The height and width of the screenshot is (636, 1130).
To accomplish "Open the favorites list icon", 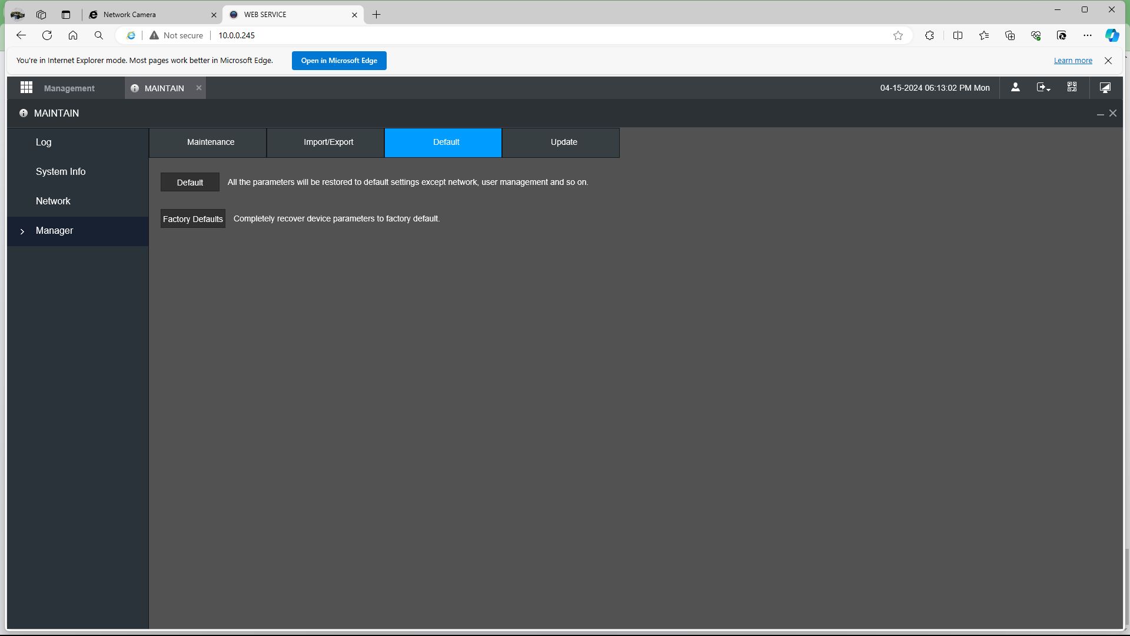I will [984, 35].
